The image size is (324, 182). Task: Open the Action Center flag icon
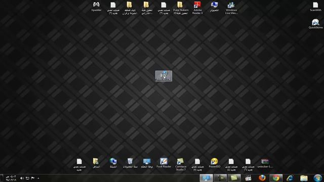33,178
